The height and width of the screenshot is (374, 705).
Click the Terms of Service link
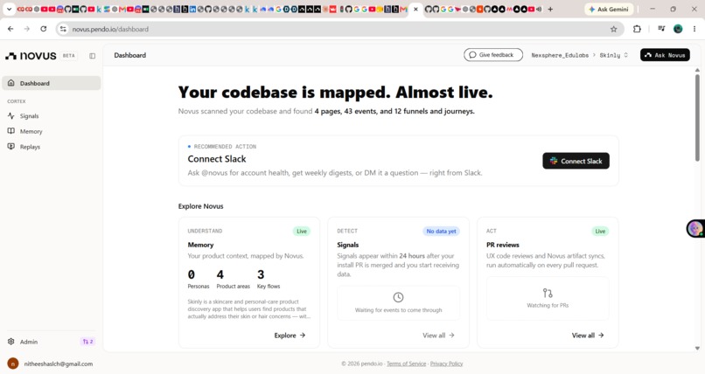point(406,364)
